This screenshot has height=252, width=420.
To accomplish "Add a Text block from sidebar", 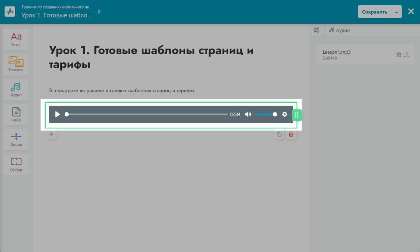I will coord(16,39).
